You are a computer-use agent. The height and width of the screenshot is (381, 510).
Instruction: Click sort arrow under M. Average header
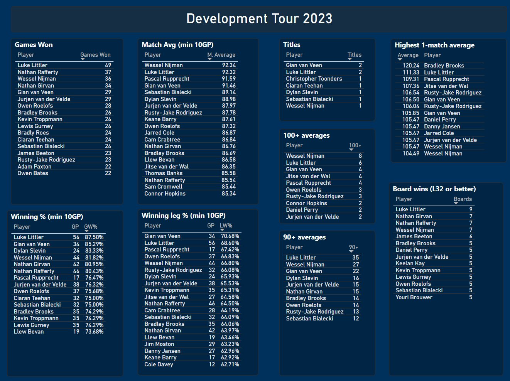point(209,59)
